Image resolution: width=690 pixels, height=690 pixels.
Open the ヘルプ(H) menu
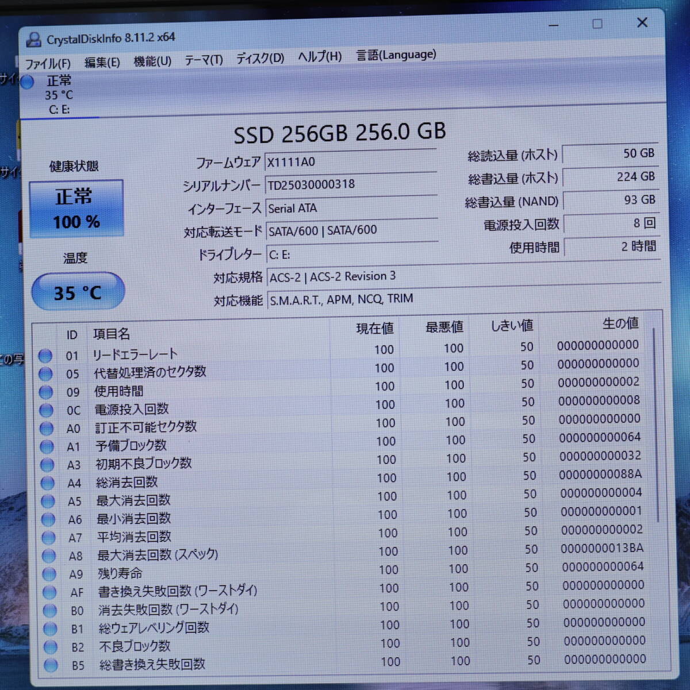click(x=320, y=56)
